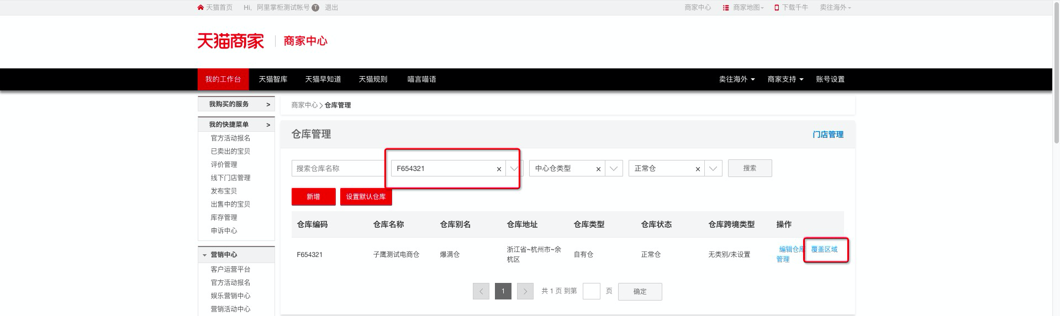Click the 仓库编码 column header
Image resolution: width=1060 pixels, height=316 pixels.
(x=312, y=224)
